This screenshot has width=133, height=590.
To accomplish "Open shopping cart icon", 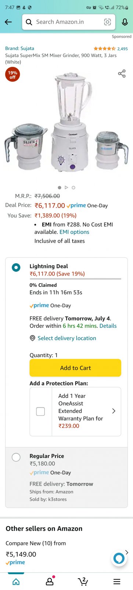I will click(83, 581).
